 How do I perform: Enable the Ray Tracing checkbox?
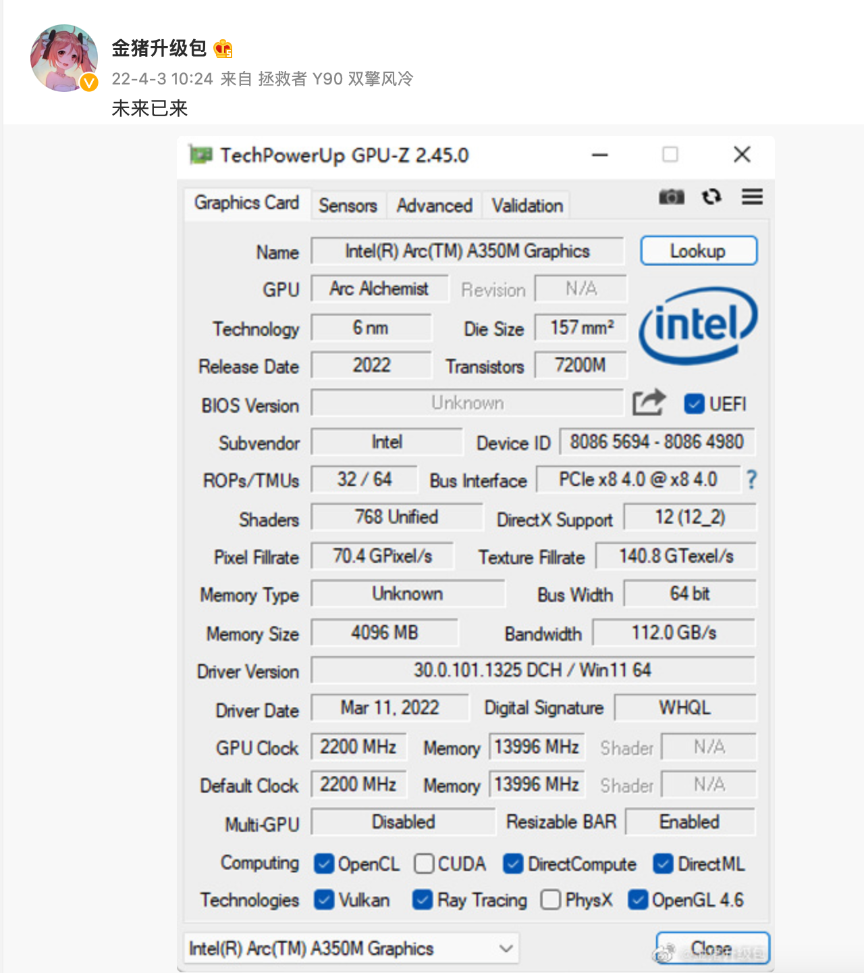(x=423, y=899)
